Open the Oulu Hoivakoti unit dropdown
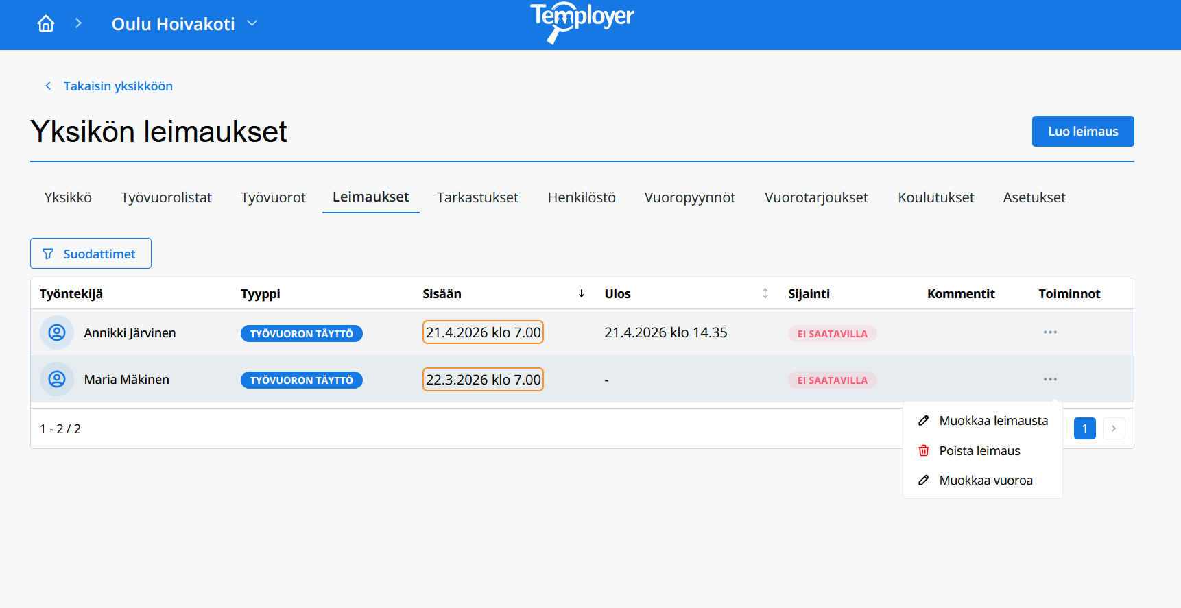Viewport: 1181px width, 608px height. 184,24
